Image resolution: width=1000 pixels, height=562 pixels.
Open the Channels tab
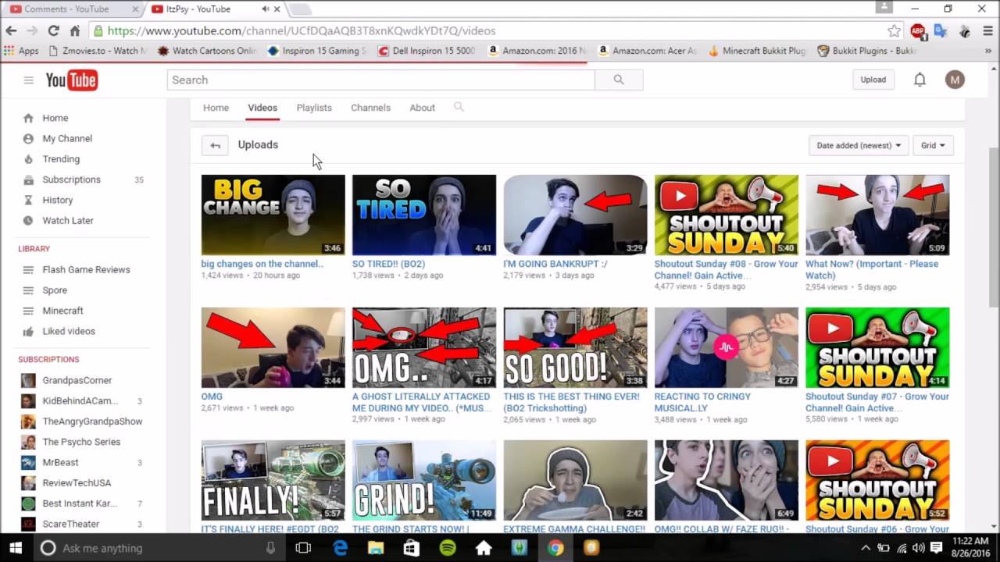click(x=370, y=108)
